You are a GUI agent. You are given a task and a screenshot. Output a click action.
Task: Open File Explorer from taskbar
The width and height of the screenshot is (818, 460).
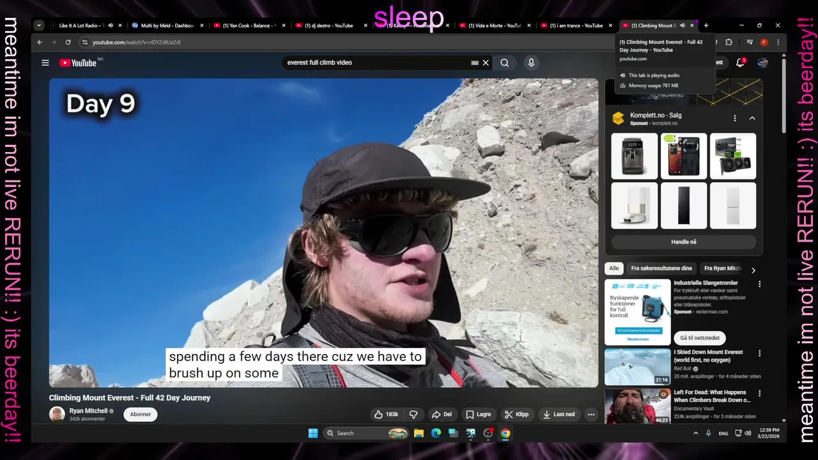419,433
